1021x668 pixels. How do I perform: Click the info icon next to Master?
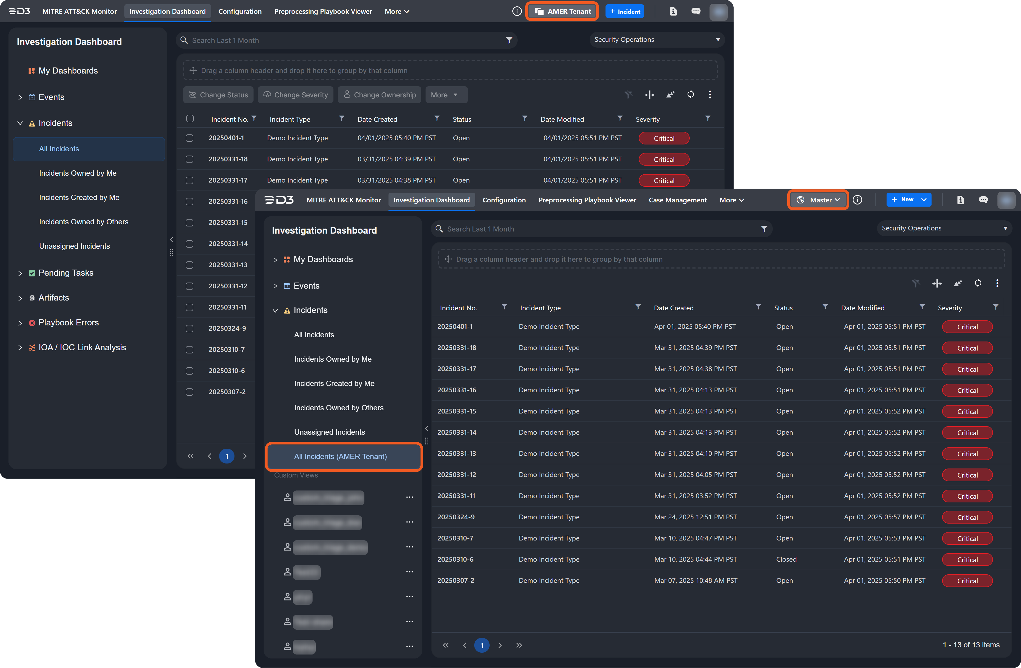(857, 200)
